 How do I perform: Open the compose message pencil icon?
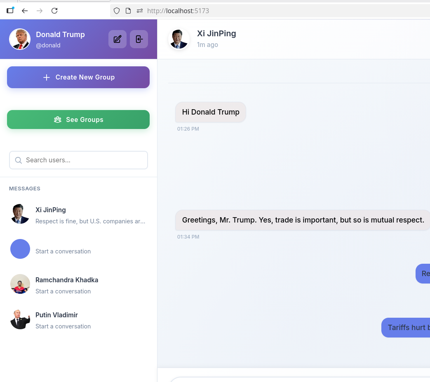(x=117, y=39)
